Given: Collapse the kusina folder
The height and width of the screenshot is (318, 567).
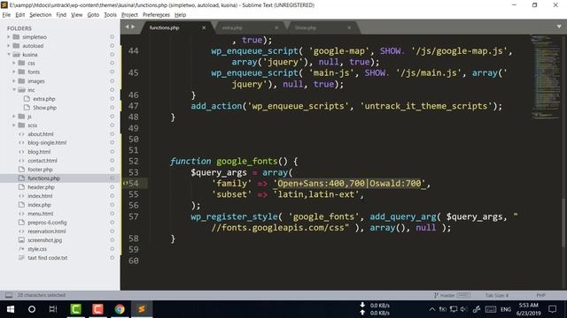Looking at the screenshot, I should click(x=9, y=55).
